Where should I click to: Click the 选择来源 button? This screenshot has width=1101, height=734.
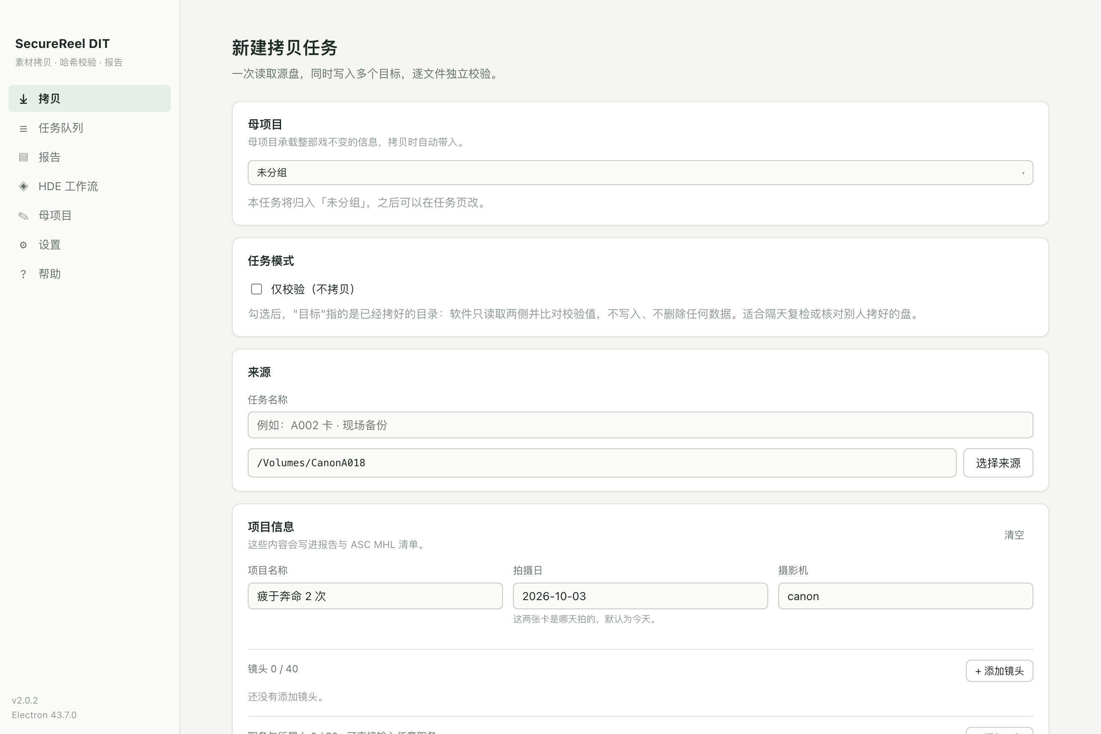[998, 463]
